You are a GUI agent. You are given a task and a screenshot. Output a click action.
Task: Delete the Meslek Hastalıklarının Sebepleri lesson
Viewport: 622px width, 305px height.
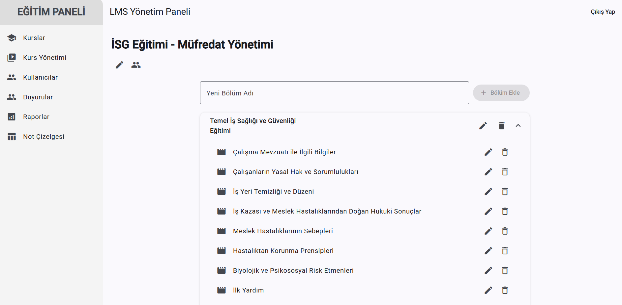point(505,231)
